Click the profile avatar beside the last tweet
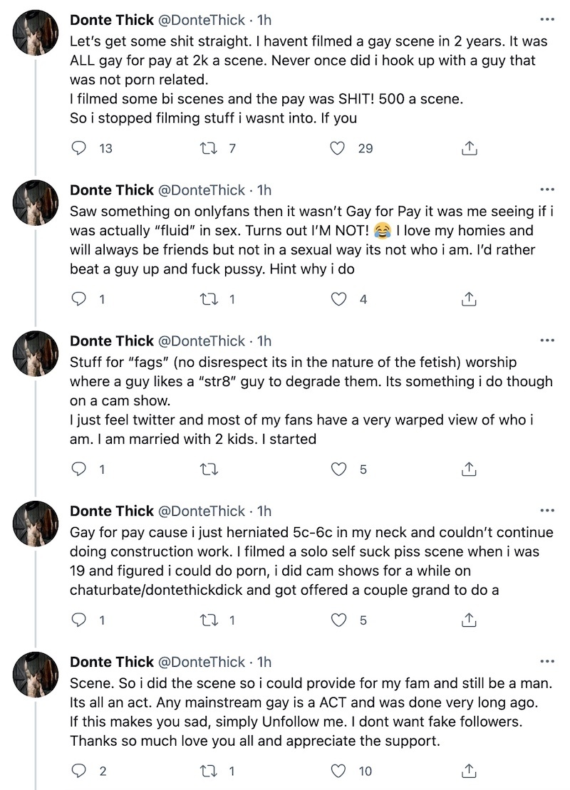 coord(35,674)
